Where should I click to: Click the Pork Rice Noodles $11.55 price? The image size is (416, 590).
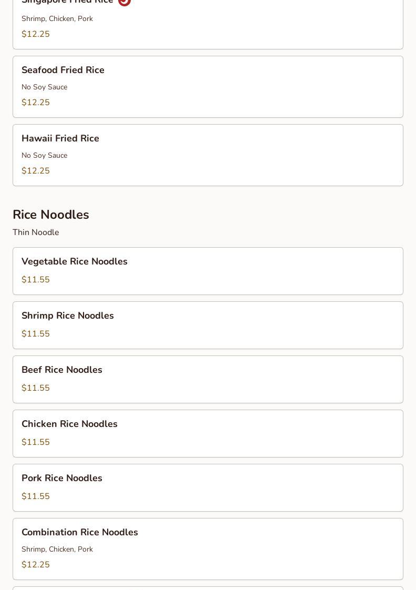(36, 496)
